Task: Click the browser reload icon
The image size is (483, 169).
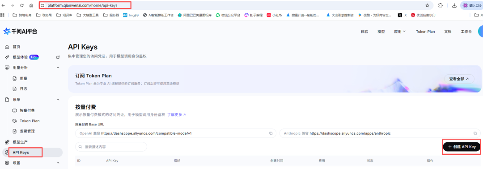Action: coord(22,5)
